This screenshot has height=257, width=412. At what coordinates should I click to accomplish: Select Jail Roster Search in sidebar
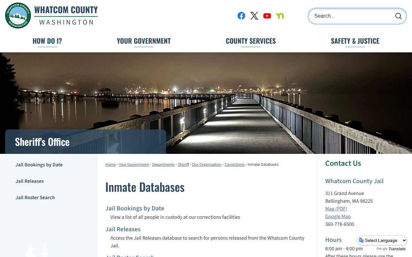pos(35,198)
